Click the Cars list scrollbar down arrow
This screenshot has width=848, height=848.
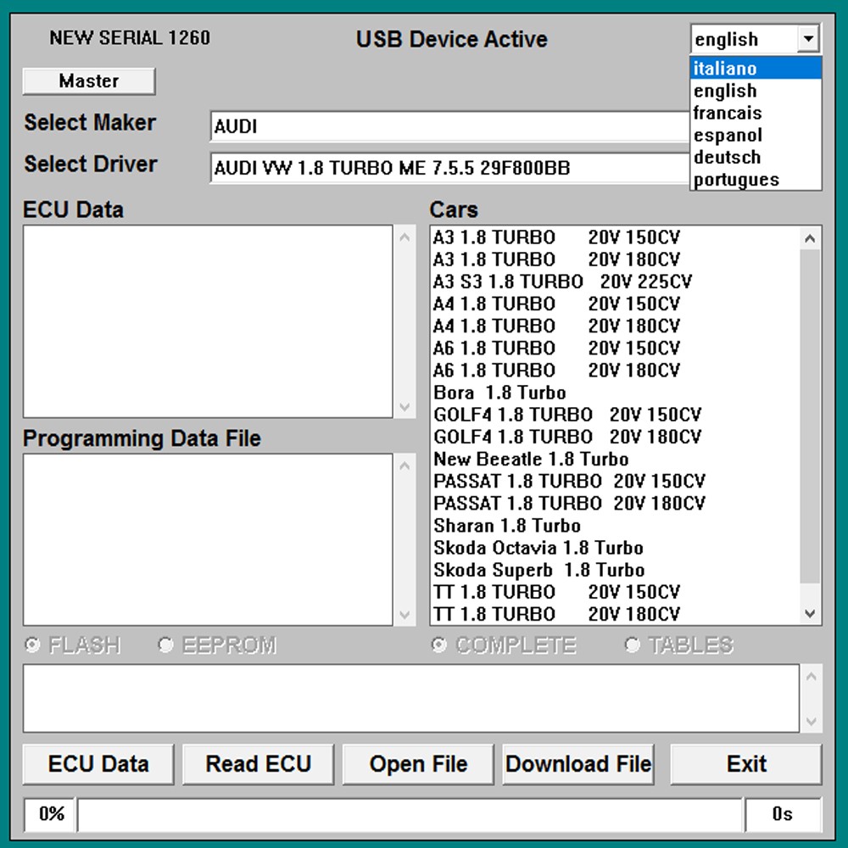pyautogui.click(x=812, y=612)
